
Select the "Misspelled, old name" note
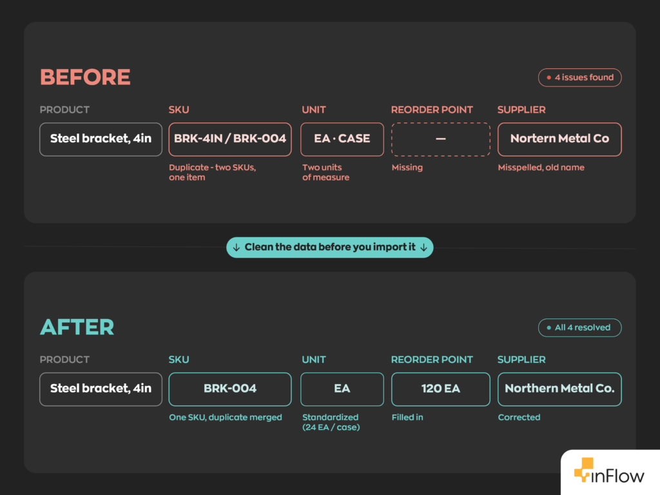click(541, 168)
